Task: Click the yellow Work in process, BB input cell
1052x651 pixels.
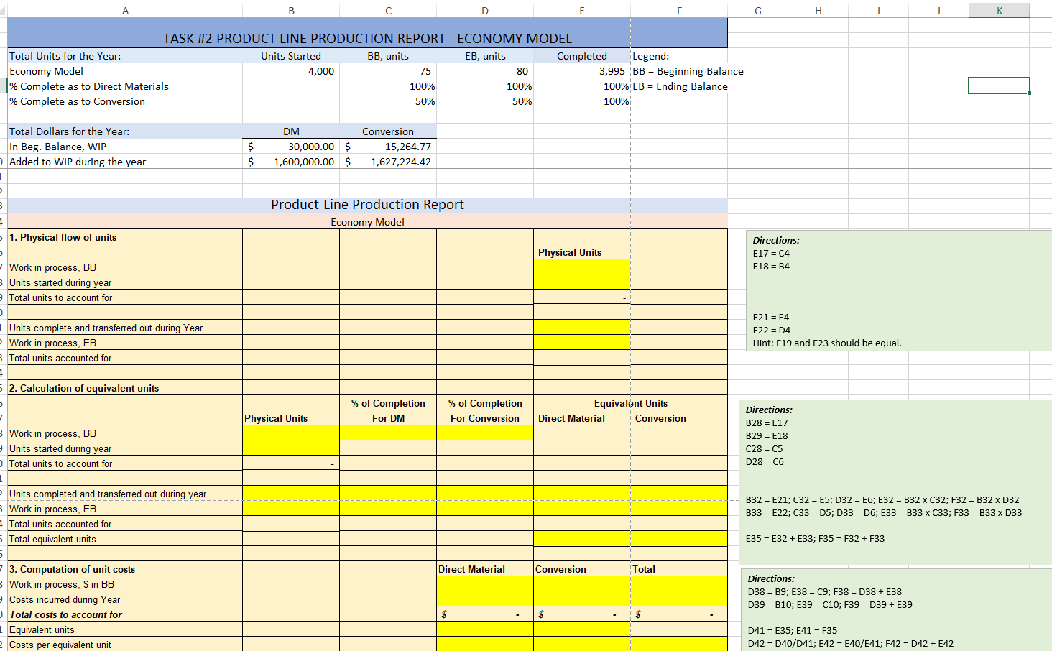Action: [x=582, y=267]
